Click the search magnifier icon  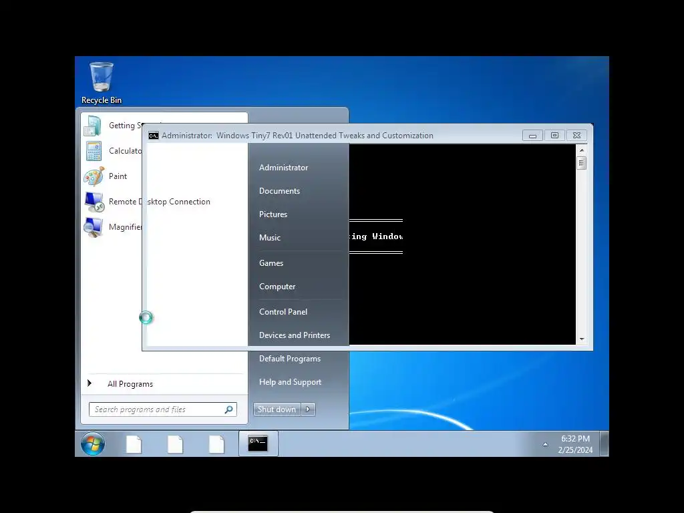228,409
